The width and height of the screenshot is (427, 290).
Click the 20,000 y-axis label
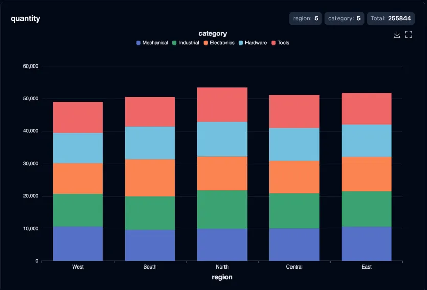point(31,196)
